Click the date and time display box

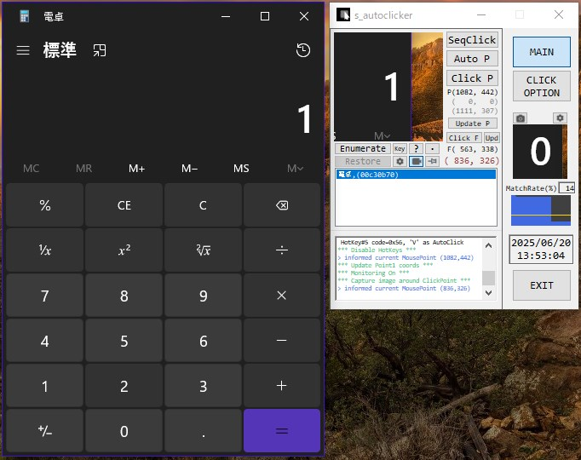point(541,250)
